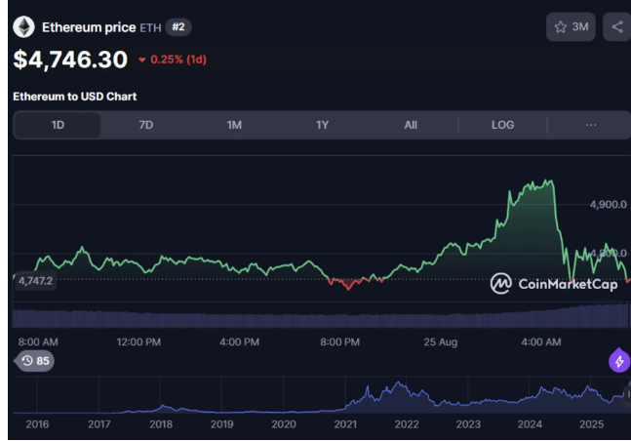Click the range slider handle on overview chart
Viewport: 631px width, 441px height.
click(x=628, y=395)
